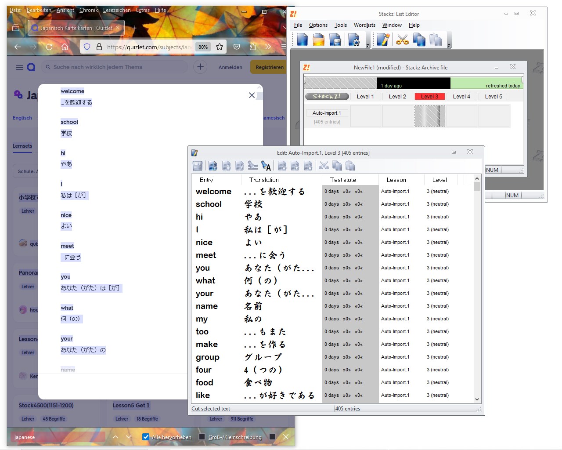Screen dimensions: 562x450
Task: Jump to previous find match arrow
Action: pos(115,437)
